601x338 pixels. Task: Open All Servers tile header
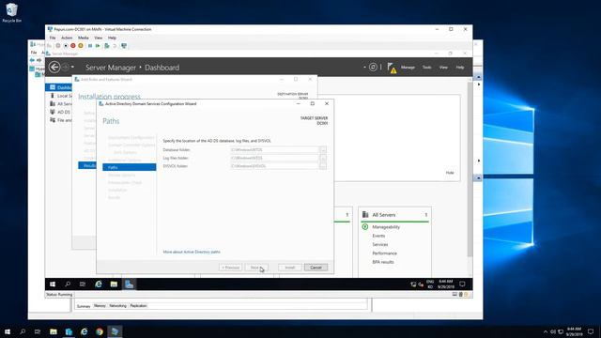394,215
